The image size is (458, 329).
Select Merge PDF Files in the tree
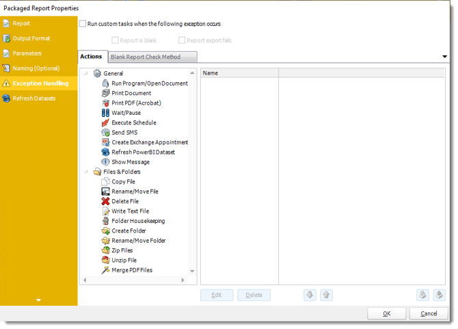[132, 270]
